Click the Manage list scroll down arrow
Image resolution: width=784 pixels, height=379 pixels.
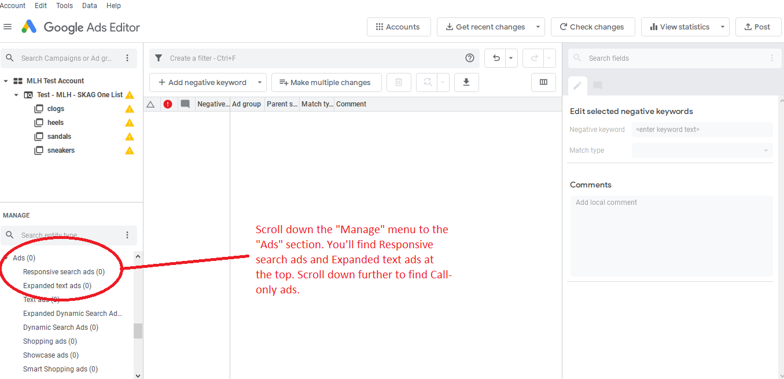(x=138, y=375)
